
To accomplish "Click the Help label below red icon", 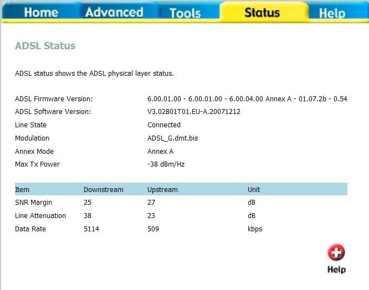I will coord(336,270).
